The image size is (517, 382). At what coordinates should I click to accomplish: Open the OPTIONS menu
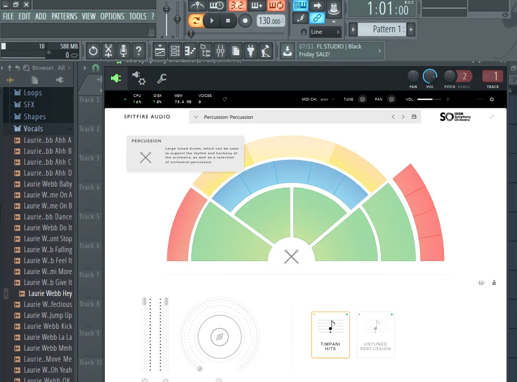click(x=112, y=16)
